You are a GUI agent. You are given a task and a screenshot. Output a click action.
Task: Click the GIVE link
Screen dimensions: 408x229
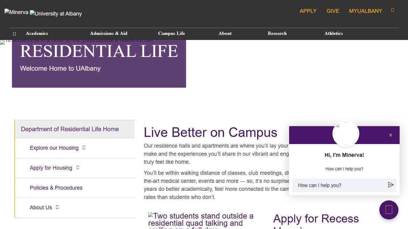point(333,11)
